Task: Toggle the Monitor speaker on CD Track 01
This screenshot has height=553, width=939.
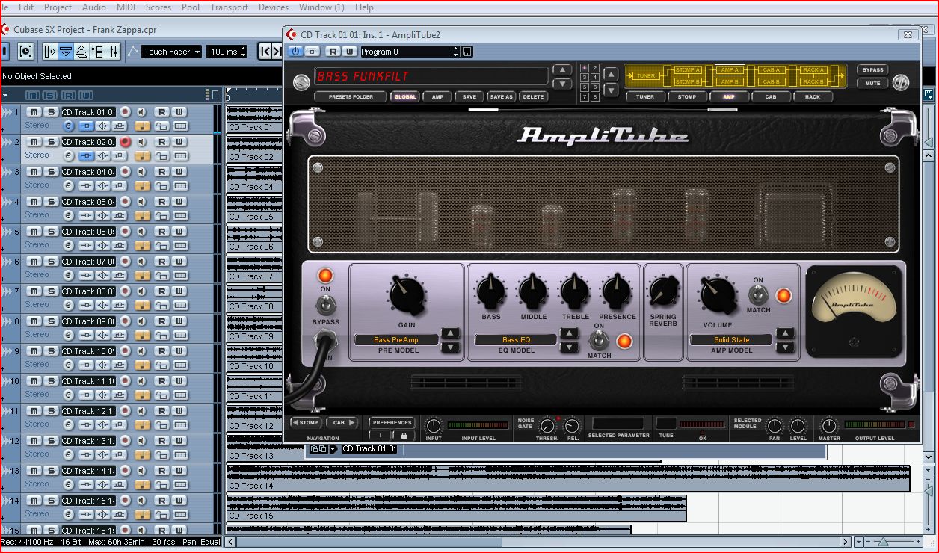Action: pyautogui.click(x=141, y=112)
